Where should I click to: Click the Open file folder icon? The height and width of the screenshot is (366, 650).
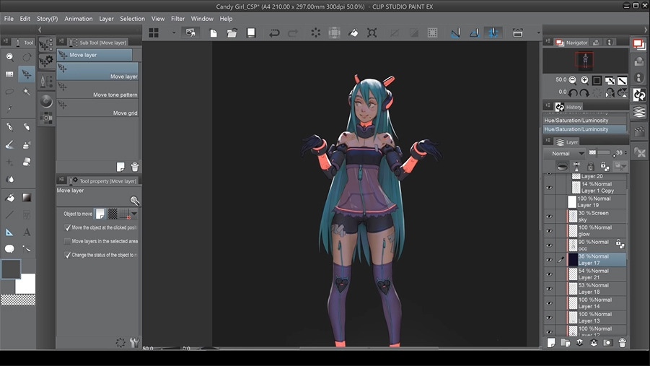tap(232, 33)
